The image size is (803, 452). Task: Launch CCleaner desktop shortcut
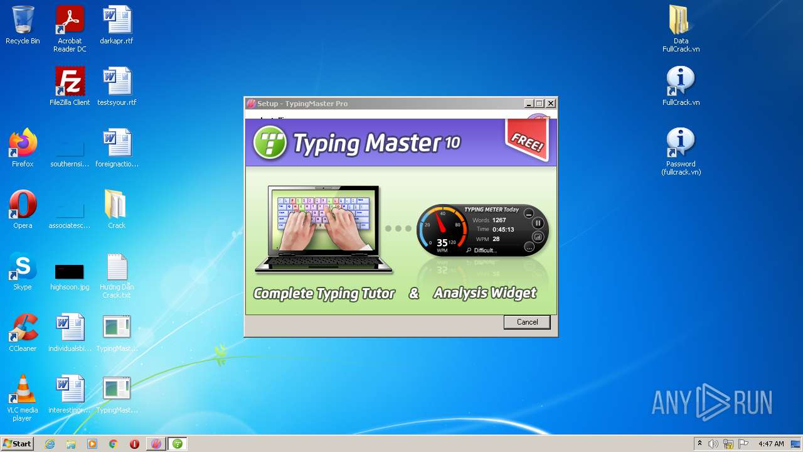(x=23, y=333)
